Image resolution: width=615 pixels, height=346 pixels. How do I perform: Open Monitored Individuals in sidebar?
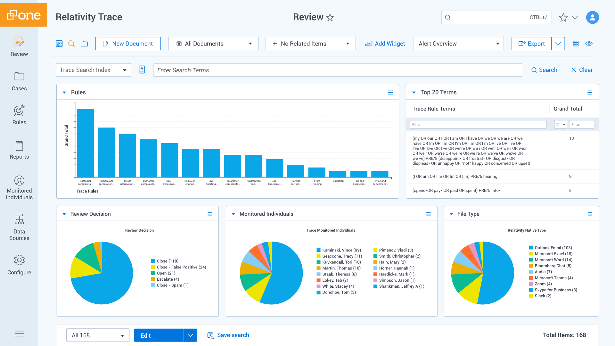point(19,188)
